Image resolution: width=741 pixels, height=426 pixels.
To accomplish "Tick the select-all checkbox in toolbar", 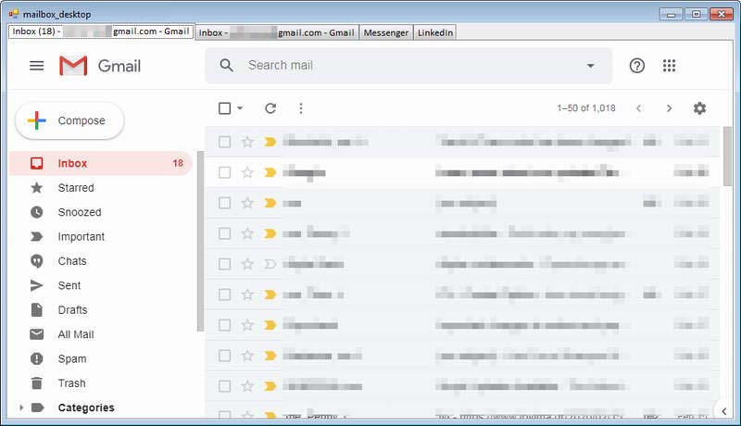I will tap(224, 108).
